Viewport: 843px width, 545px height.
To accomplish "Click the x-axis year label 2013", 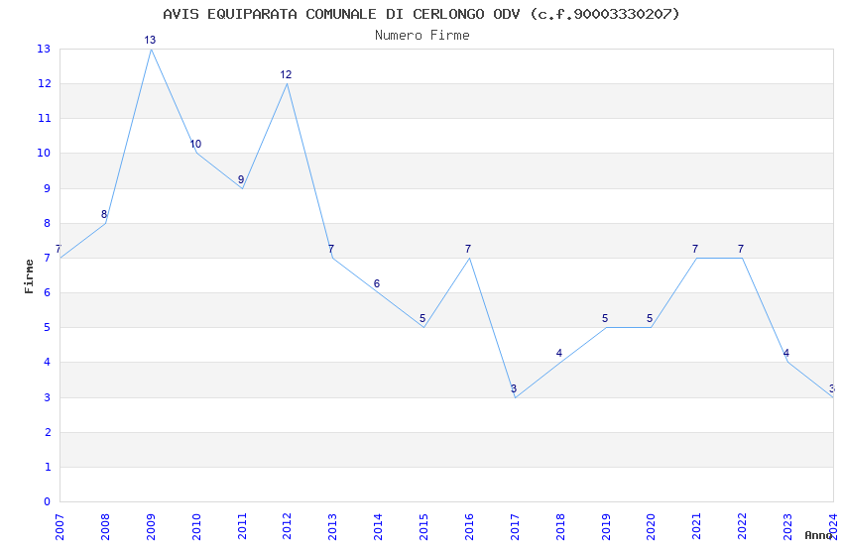I will (333, 527).
